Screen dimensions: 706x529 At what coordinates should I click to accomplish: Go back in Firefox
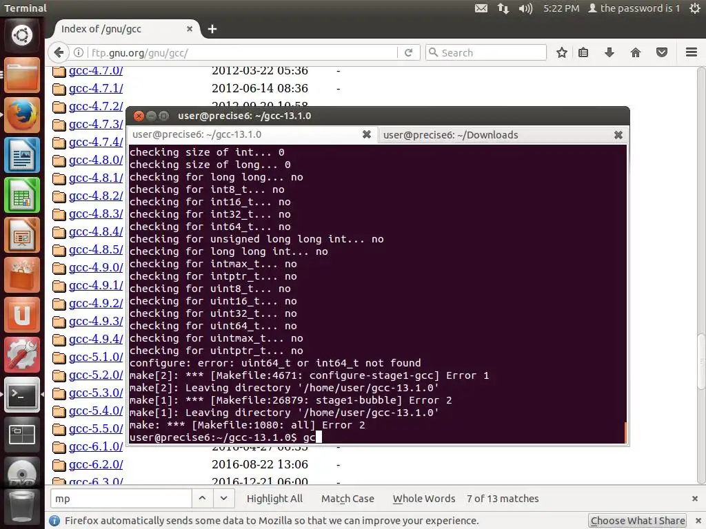[x=59, y=52]
